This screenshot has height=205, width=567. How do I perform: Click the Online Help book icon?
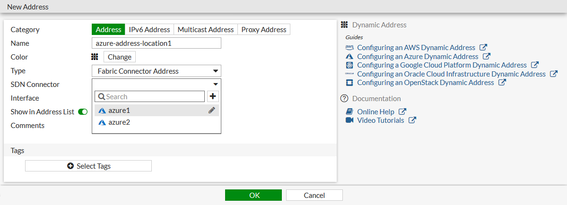click(349, 111)
